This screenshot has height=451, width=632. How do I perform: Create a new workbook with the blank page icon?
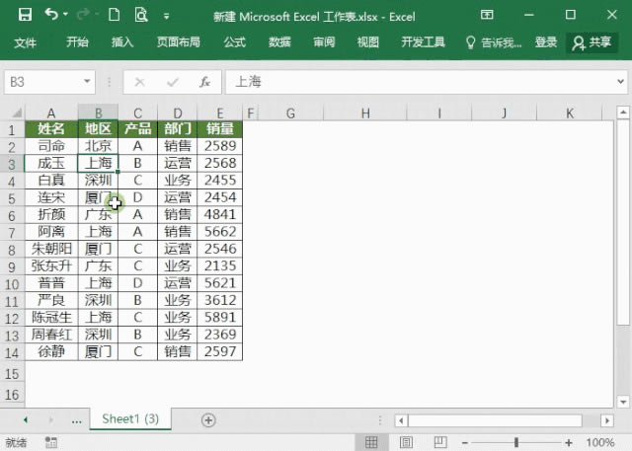pyautogui.click(x=115, y=16)
